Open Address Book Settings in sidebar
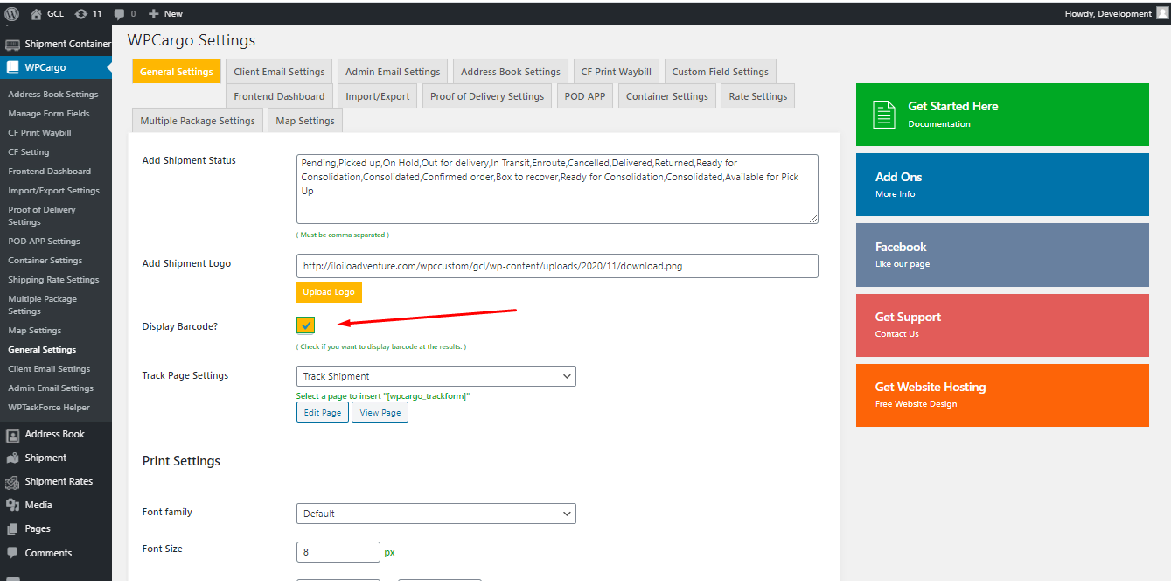Viewport: 1171px width, 581px height. (53, 94)
